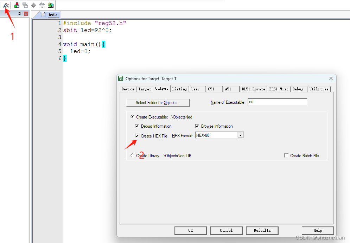Click code line 'void main(){'

[84, 44]
